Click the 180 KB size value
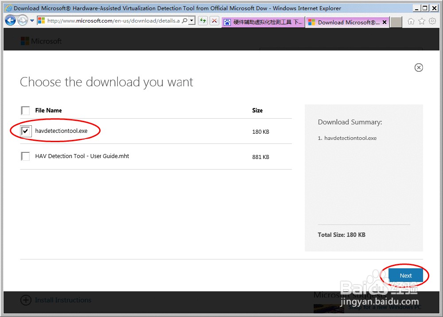The width and height of the screenshot is (443, 317). click(x=260, y=132)
